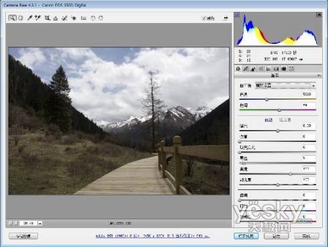Image resolution: width=328 pixels, height=247 pixels.
Task: Open Camera Raw preferences dialog icon
Action: [83, 18]
